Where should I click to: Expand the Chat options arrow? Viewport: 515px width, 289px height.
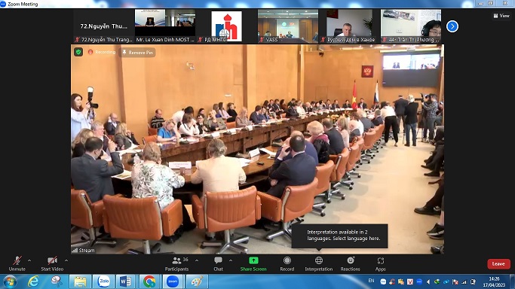(231, 260)
